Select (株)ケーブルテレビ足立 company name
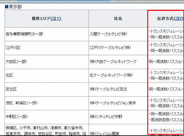 [x=108, y=89]
